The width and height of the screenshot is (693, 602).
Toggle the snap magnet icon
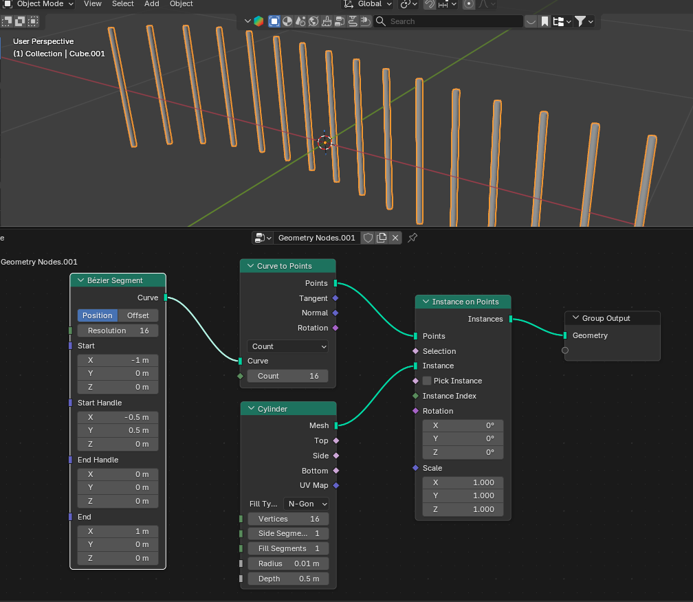[429, 4]
